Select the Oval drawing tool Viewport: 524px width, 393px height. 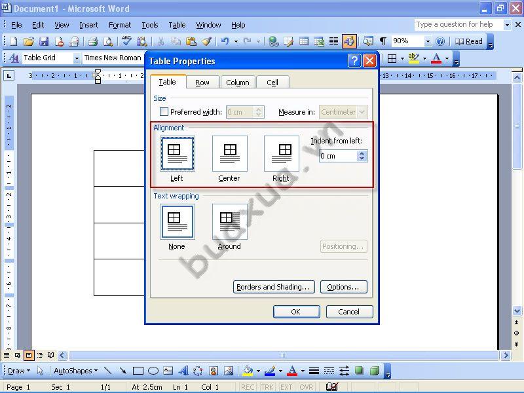[x=153, y=371]
